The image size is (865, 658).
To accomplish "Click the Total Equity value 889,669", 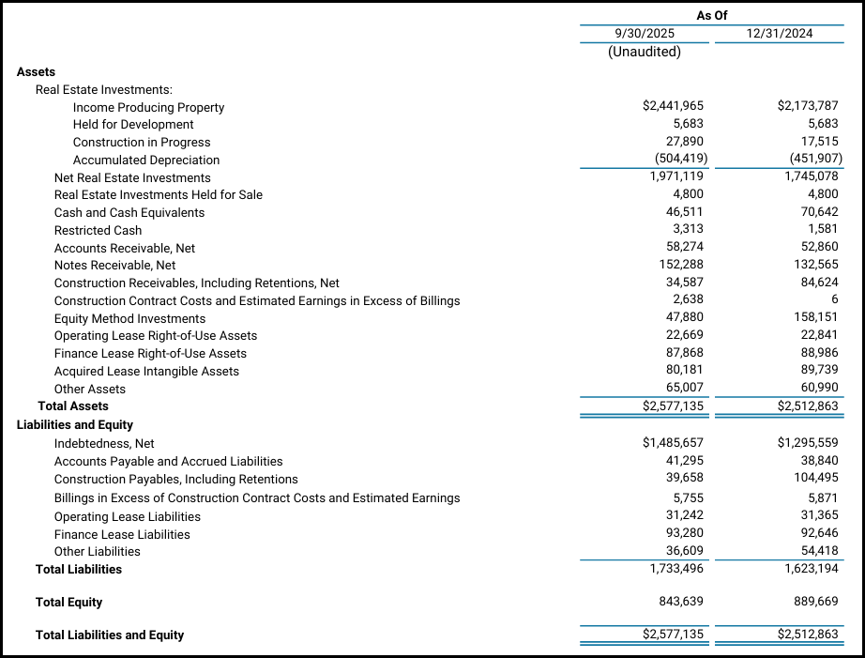I will [x=813, y=602].
